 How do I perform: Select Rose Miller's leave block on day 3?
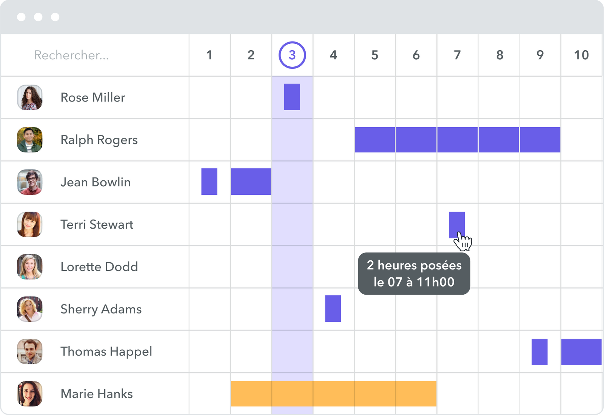click(x=292, y=97)
